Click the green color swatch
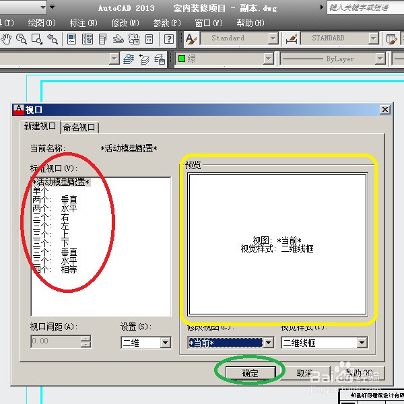The image size is (404, 404). pyautogui.click(x=182, y=59)
